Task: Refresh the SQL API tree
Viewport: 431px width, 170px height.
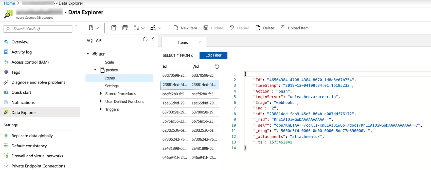Action: click(x=145, y=39)
